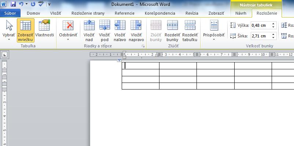Click the vertical ruler on the left
294x146 pixels.
tap(4, 103)
